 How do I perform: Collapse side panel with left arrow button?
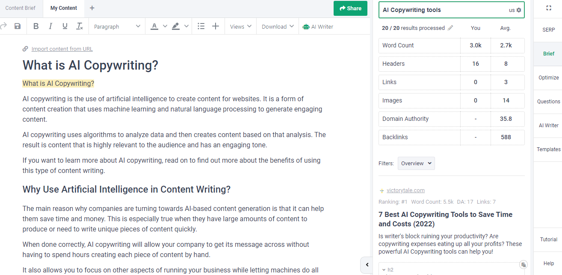pos(367,265)
